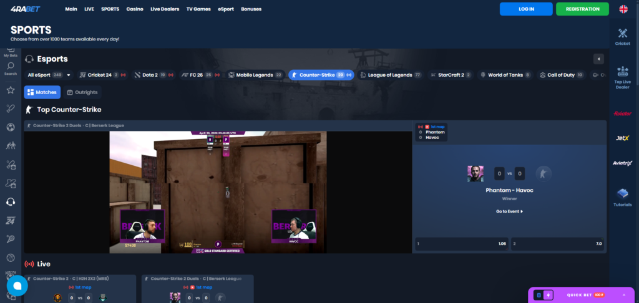Toggle the Quick Bet slip mode icon

(x=539, y=295)
